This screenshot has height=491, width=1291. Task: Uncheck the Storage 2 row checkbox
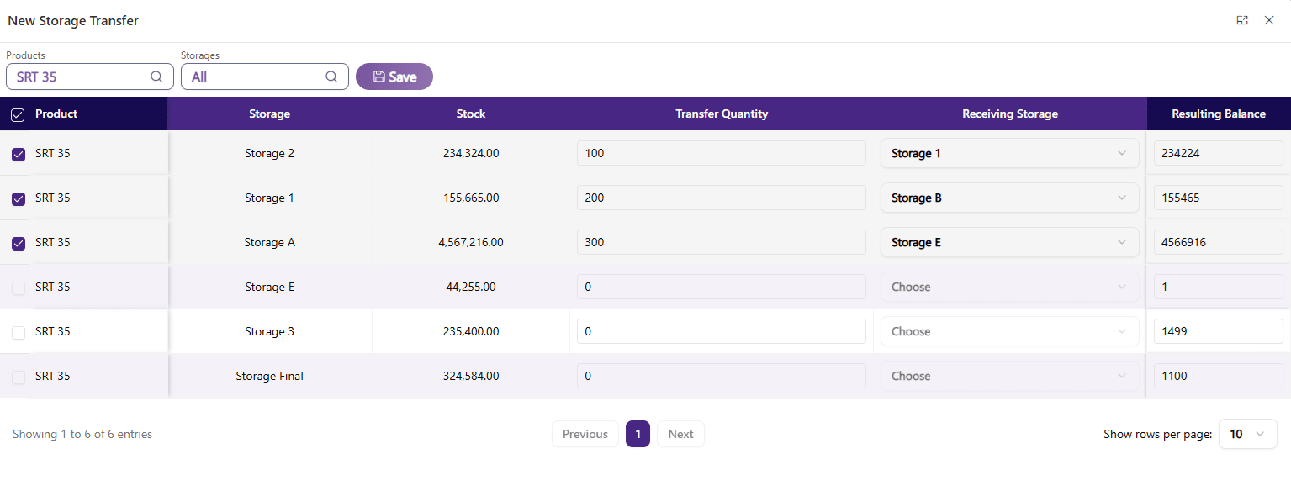(x=19, y=154)
